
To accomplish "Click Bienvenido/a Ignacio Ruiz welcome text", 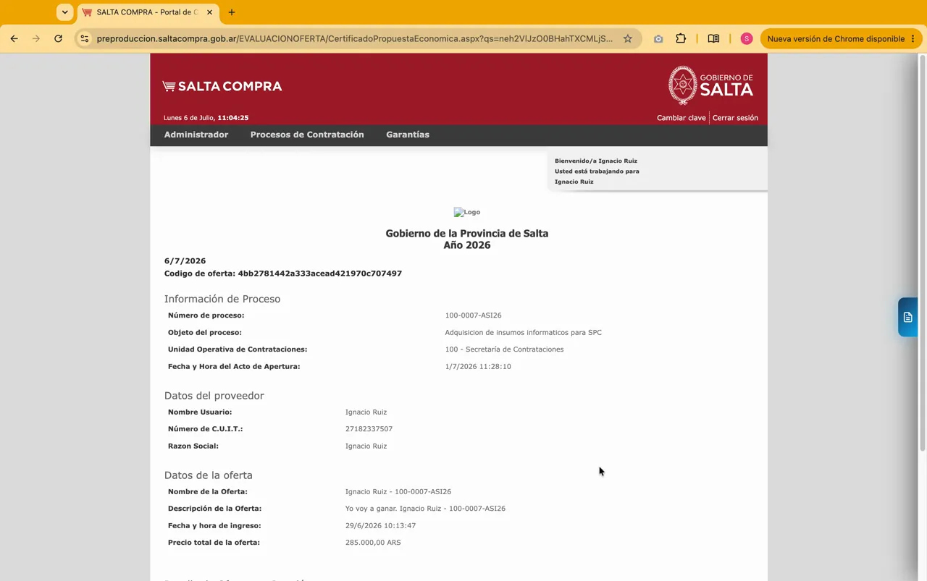I will point(596,161).
